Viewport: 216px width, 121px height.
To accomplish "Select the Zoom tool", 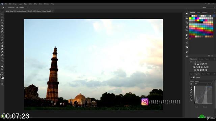I will (x=2, y=69).
